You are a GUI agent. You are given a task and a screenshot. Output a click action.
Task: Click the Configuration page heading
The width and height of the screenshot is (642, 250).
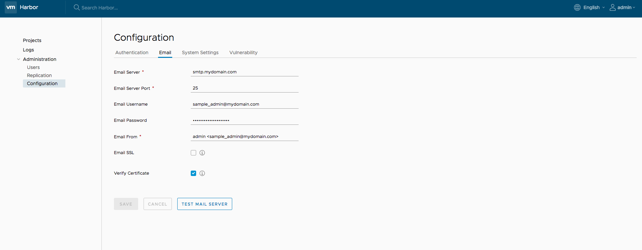144,37
